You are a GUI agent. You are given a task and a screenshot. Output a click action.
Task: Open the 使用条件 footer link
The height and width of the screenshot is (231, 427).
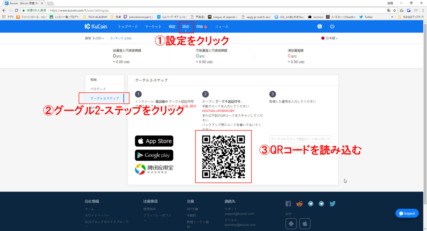(x=150, y=209)
